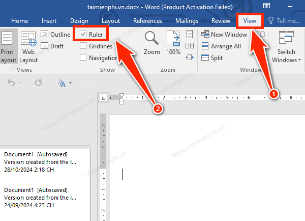Click the horizontal ruler at mark 3

185,97
